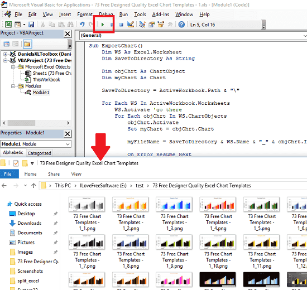
Task: Click View Object icon in Project pane
Action: tap(16, 44)
